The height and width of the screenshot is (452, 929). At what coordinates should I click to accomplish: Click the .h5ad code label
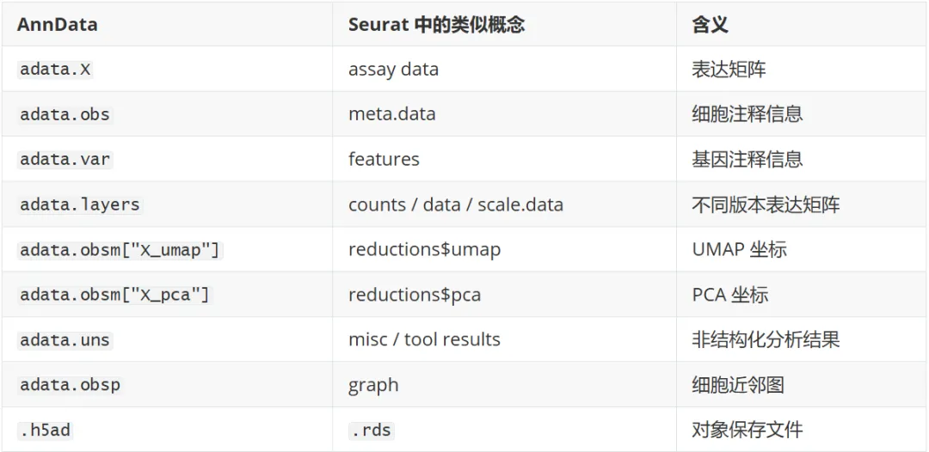tap(45, 431)
